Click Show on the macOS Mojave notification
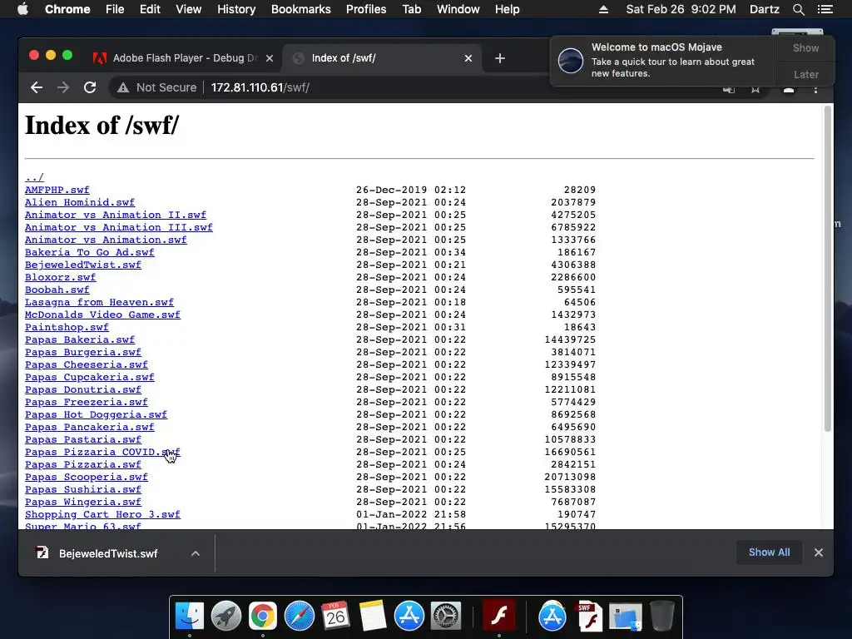852x639 pixels. [x=805, y=47]
